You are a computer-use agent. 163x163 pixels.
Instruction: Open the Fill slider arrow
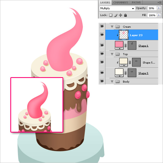tap(159, 15)
